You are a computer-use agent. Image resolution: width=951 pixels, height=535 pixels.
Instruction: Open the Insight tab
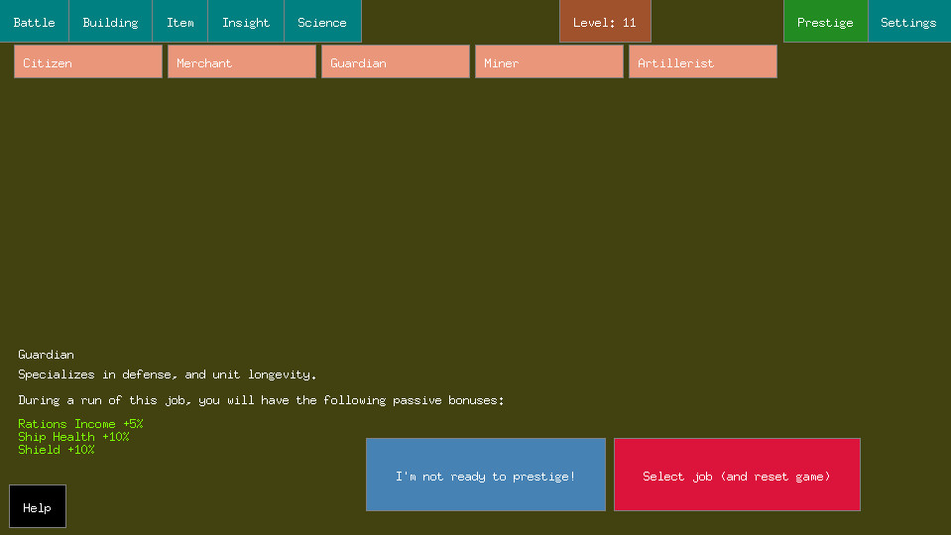tap(245, 22)
